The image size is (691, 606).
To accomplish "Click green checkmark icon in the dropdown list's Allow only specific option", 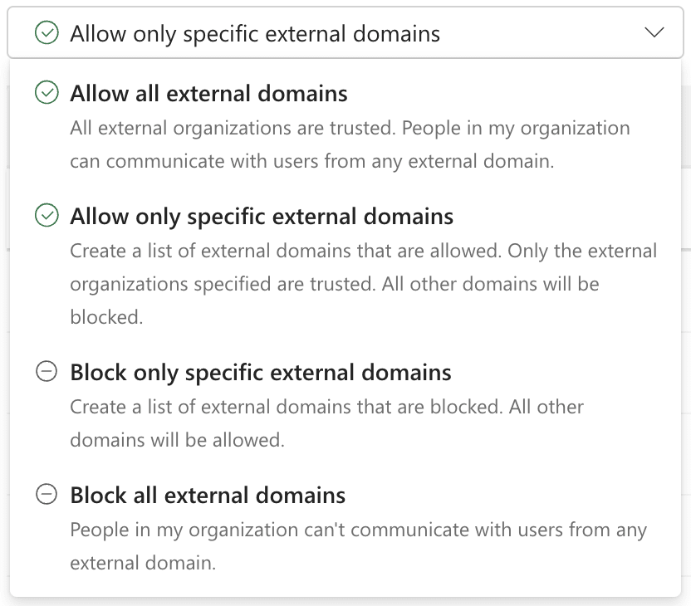I will tap(47, 215).
